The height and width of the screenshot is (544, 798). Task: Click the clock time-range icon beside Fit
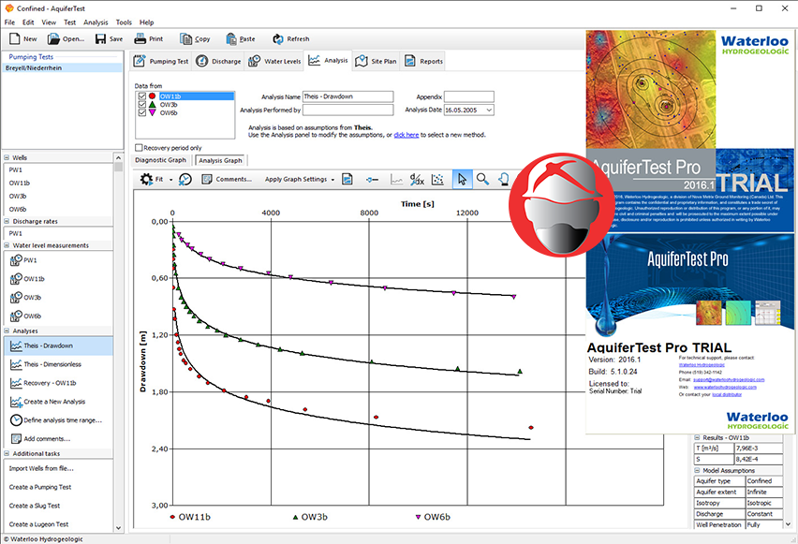185,179
